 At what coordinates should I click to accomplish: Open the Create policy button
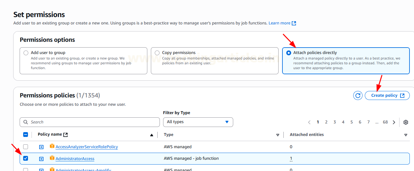pyautogui.click(x=387, y=95)
